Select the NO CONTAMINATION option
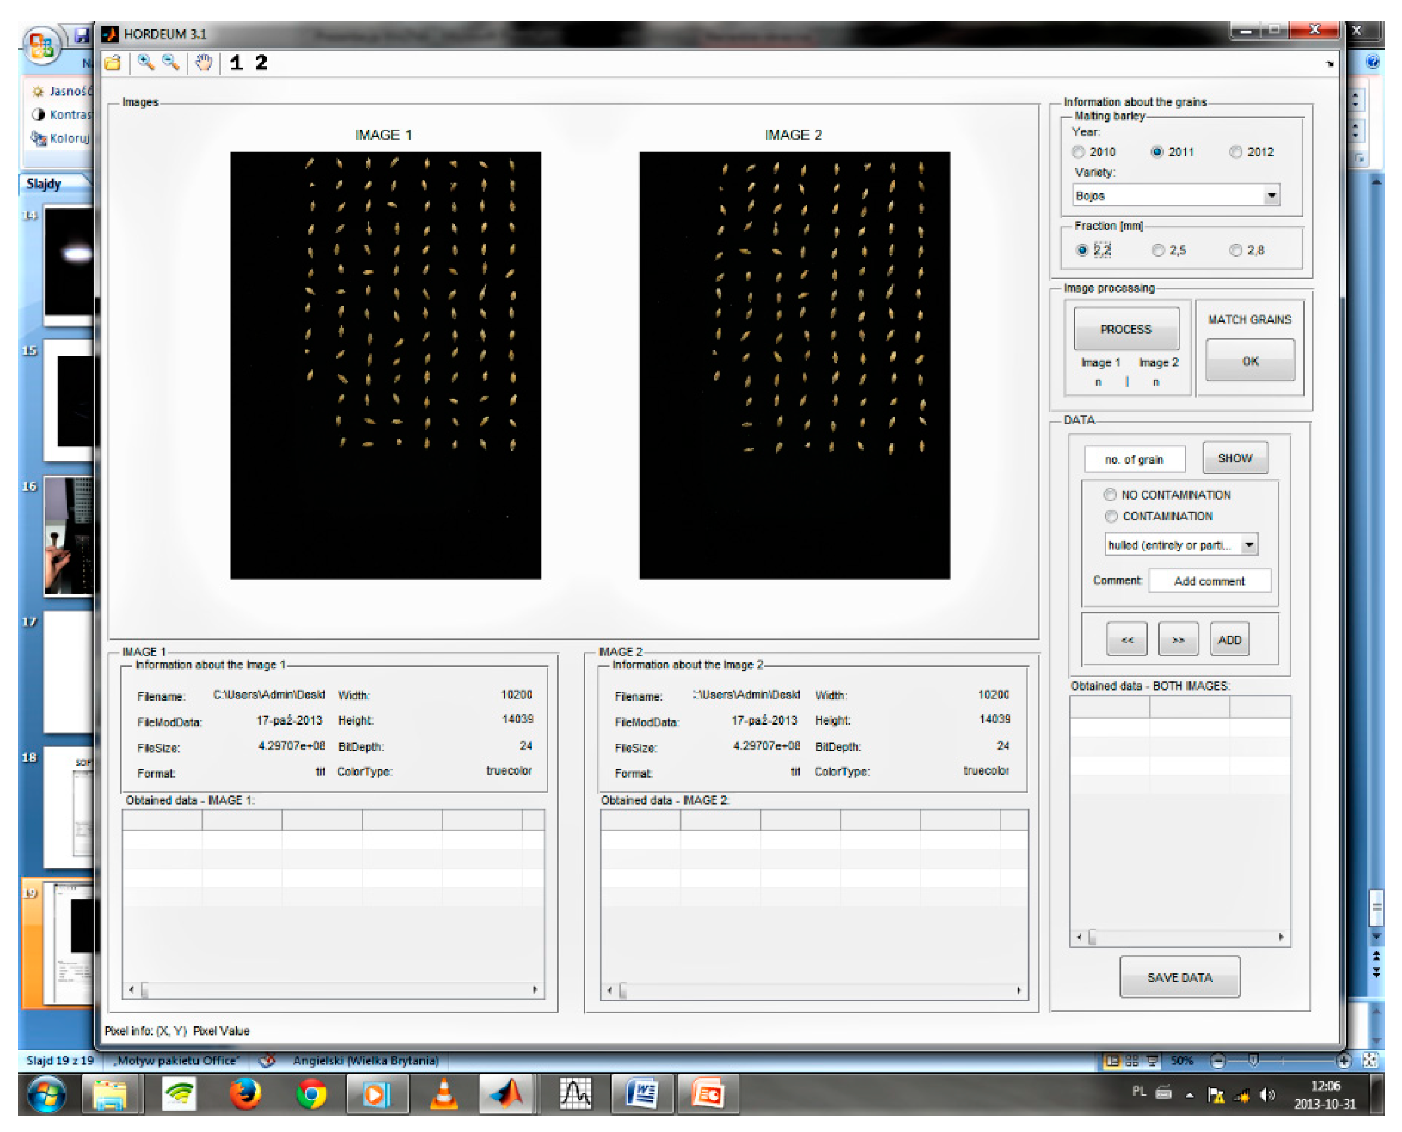This screenshot has height=1132, width=1402. (x=1110, y=495)
